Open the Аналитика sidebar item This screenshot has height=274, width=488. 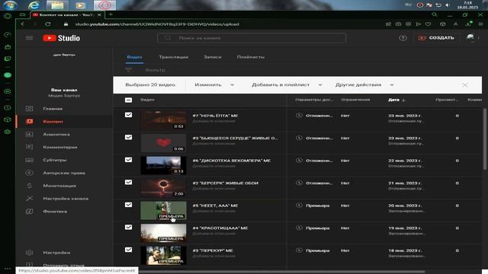64,134
